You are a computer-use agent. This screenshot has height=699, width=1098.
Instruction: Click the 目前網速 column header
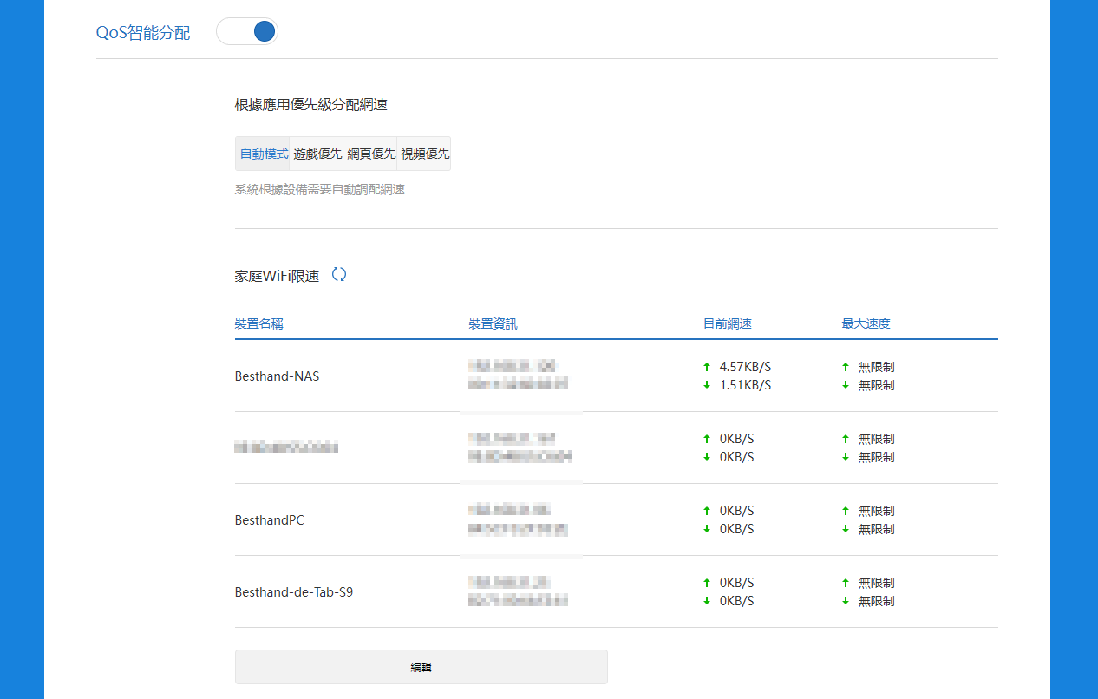pyautogui.click(x=727, y=323)
